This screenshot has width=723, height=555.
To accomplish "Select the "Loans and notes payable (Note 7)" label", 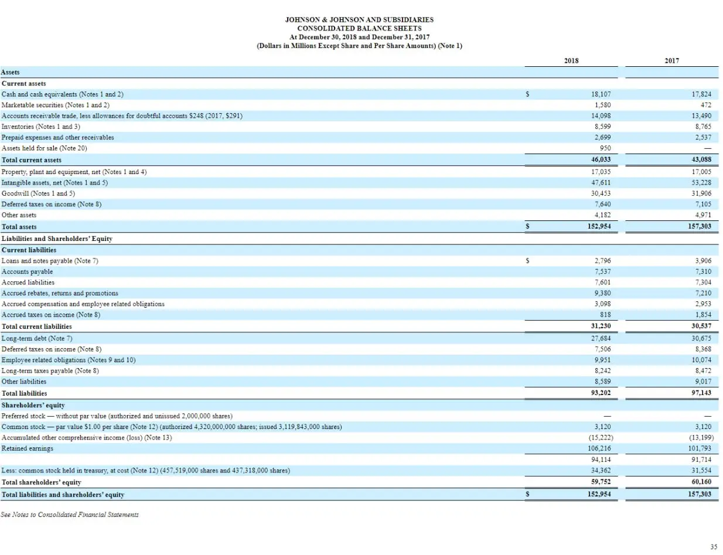I will [50, 260].
